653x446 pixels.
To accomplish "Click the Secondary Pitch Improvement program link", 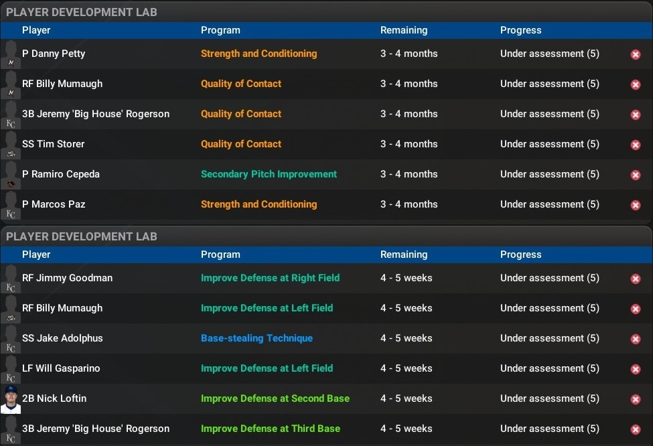I will click(269, 174).
